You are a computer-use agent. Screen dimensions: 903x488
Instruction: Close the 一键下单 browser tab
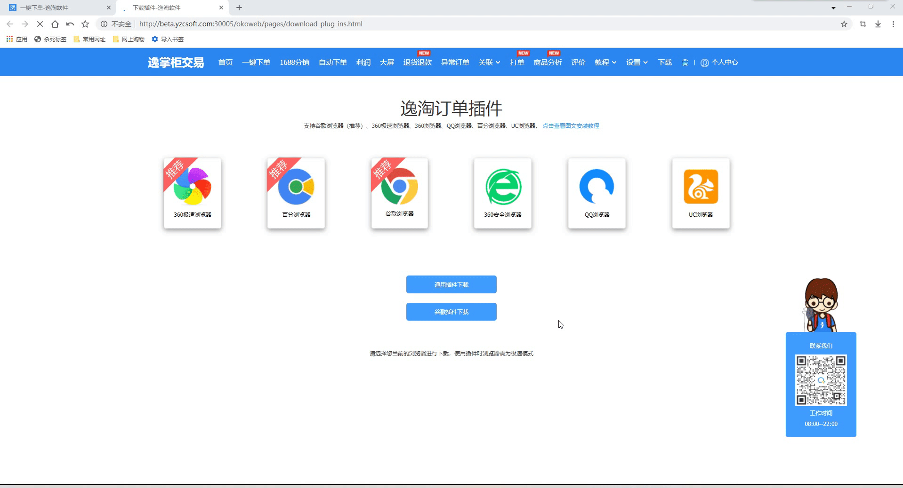coord(109,8)
